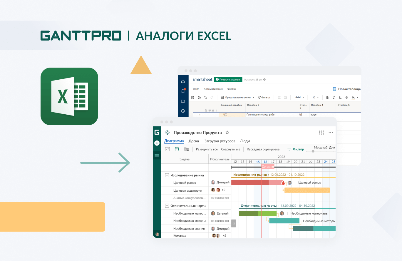Open the Формы menu in Smartsheet
The image size is (402, 261).
(x=232, y=89)
